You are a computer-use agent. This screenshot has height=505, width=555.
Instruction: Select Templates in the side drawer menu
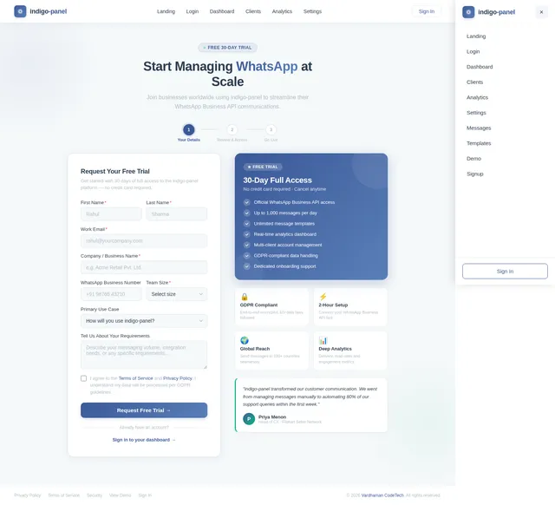[479, 143]
